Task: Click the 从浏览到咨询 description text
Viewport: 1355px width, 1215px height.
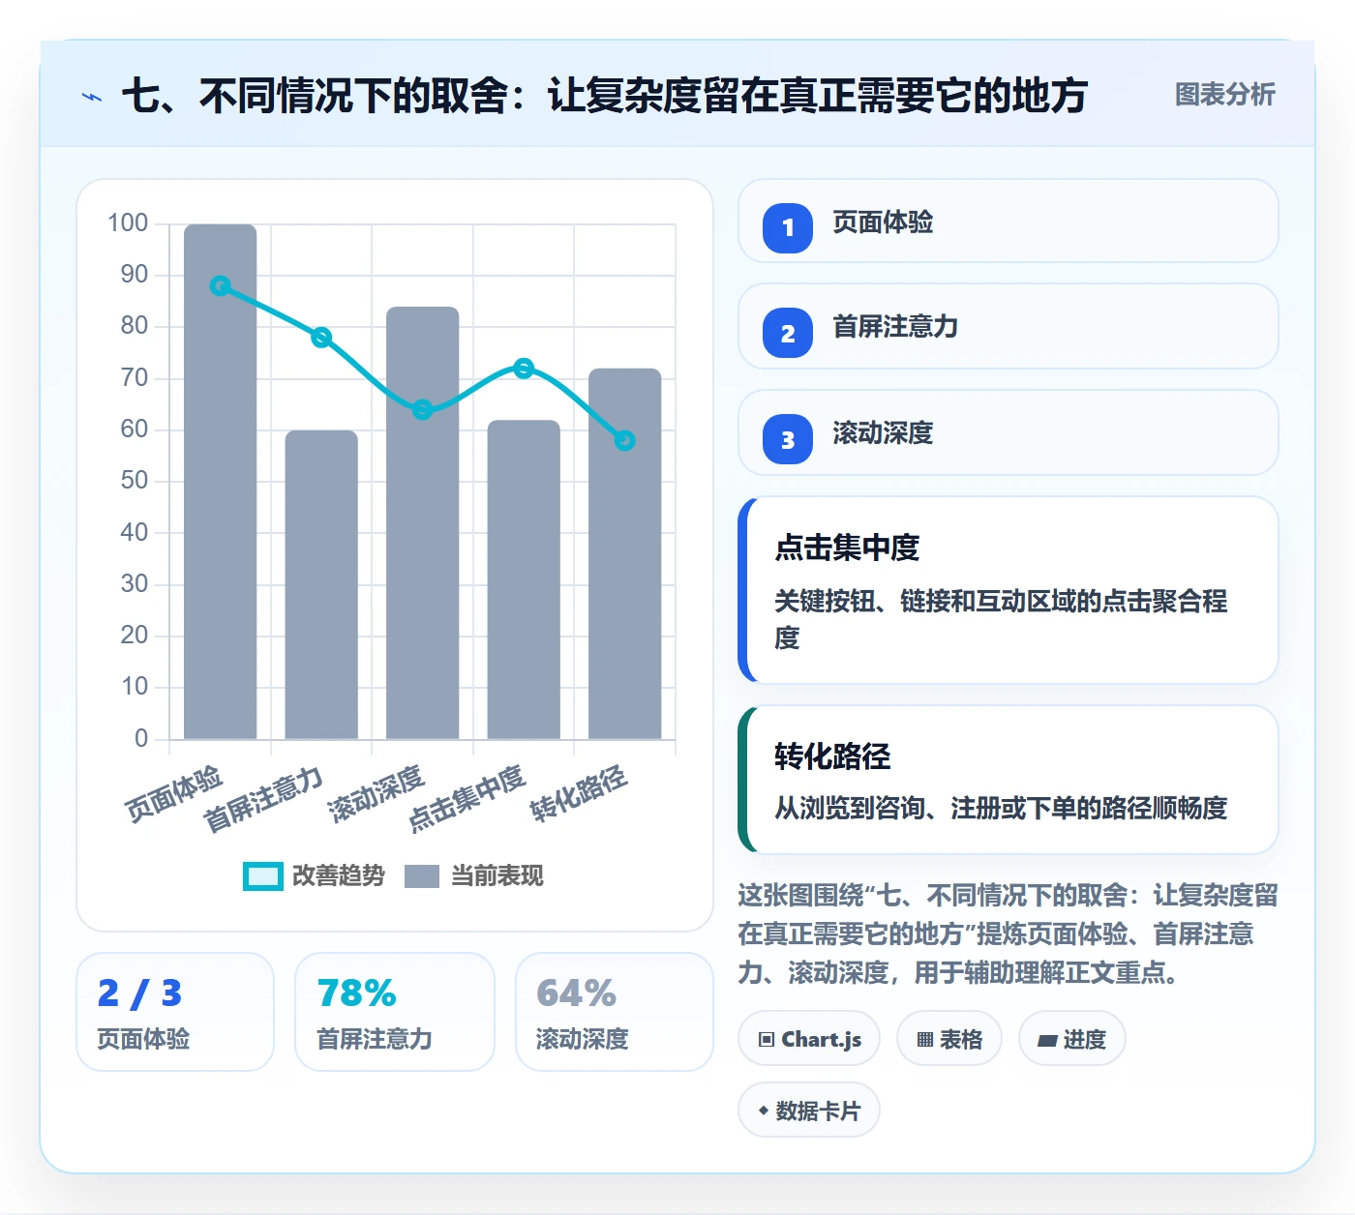Action: pyautogui.click(x=1001, y=808)
